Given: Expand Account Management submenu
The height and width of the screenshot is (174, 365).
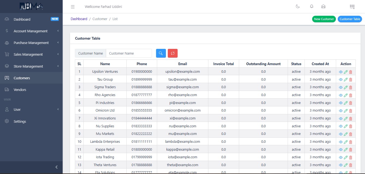Looking at the screenshot, I should click(x=31, y=31).
